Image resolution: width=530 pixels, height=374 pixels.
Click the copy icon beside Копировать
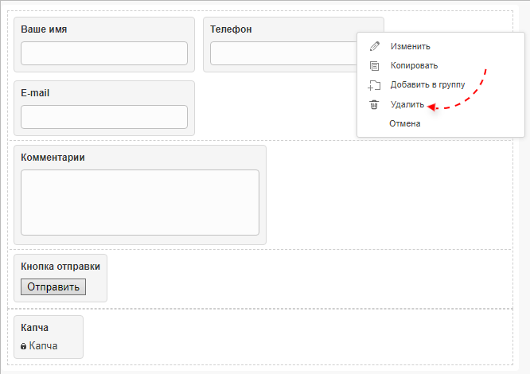375,65
